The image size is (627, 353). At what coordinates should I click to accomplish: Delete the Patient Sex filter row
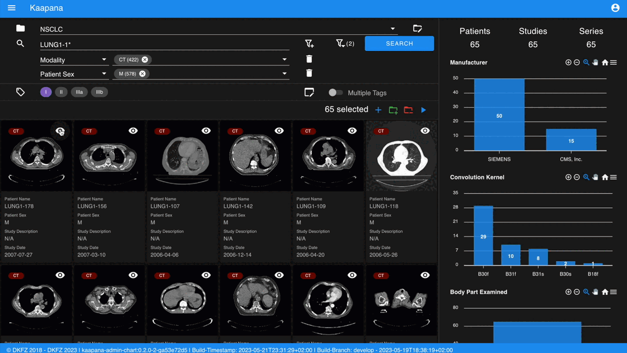point(309,73)
